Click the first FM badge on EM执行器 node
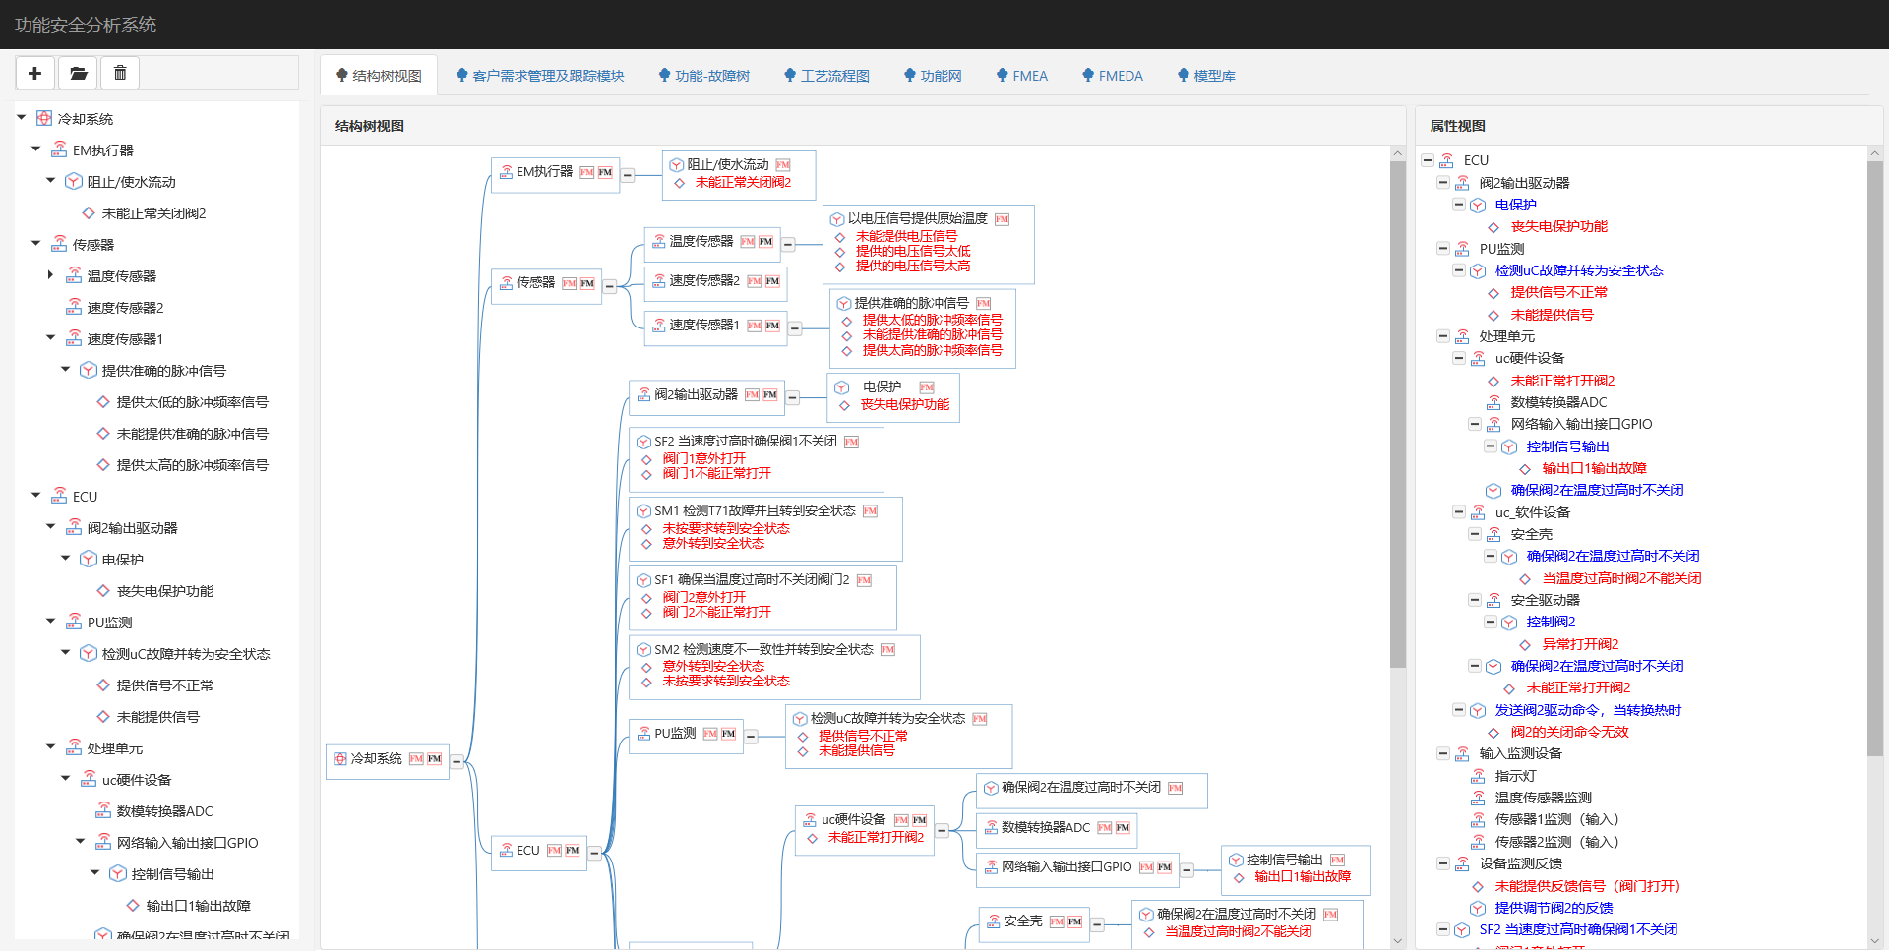1889x951 pixels. 588,173
